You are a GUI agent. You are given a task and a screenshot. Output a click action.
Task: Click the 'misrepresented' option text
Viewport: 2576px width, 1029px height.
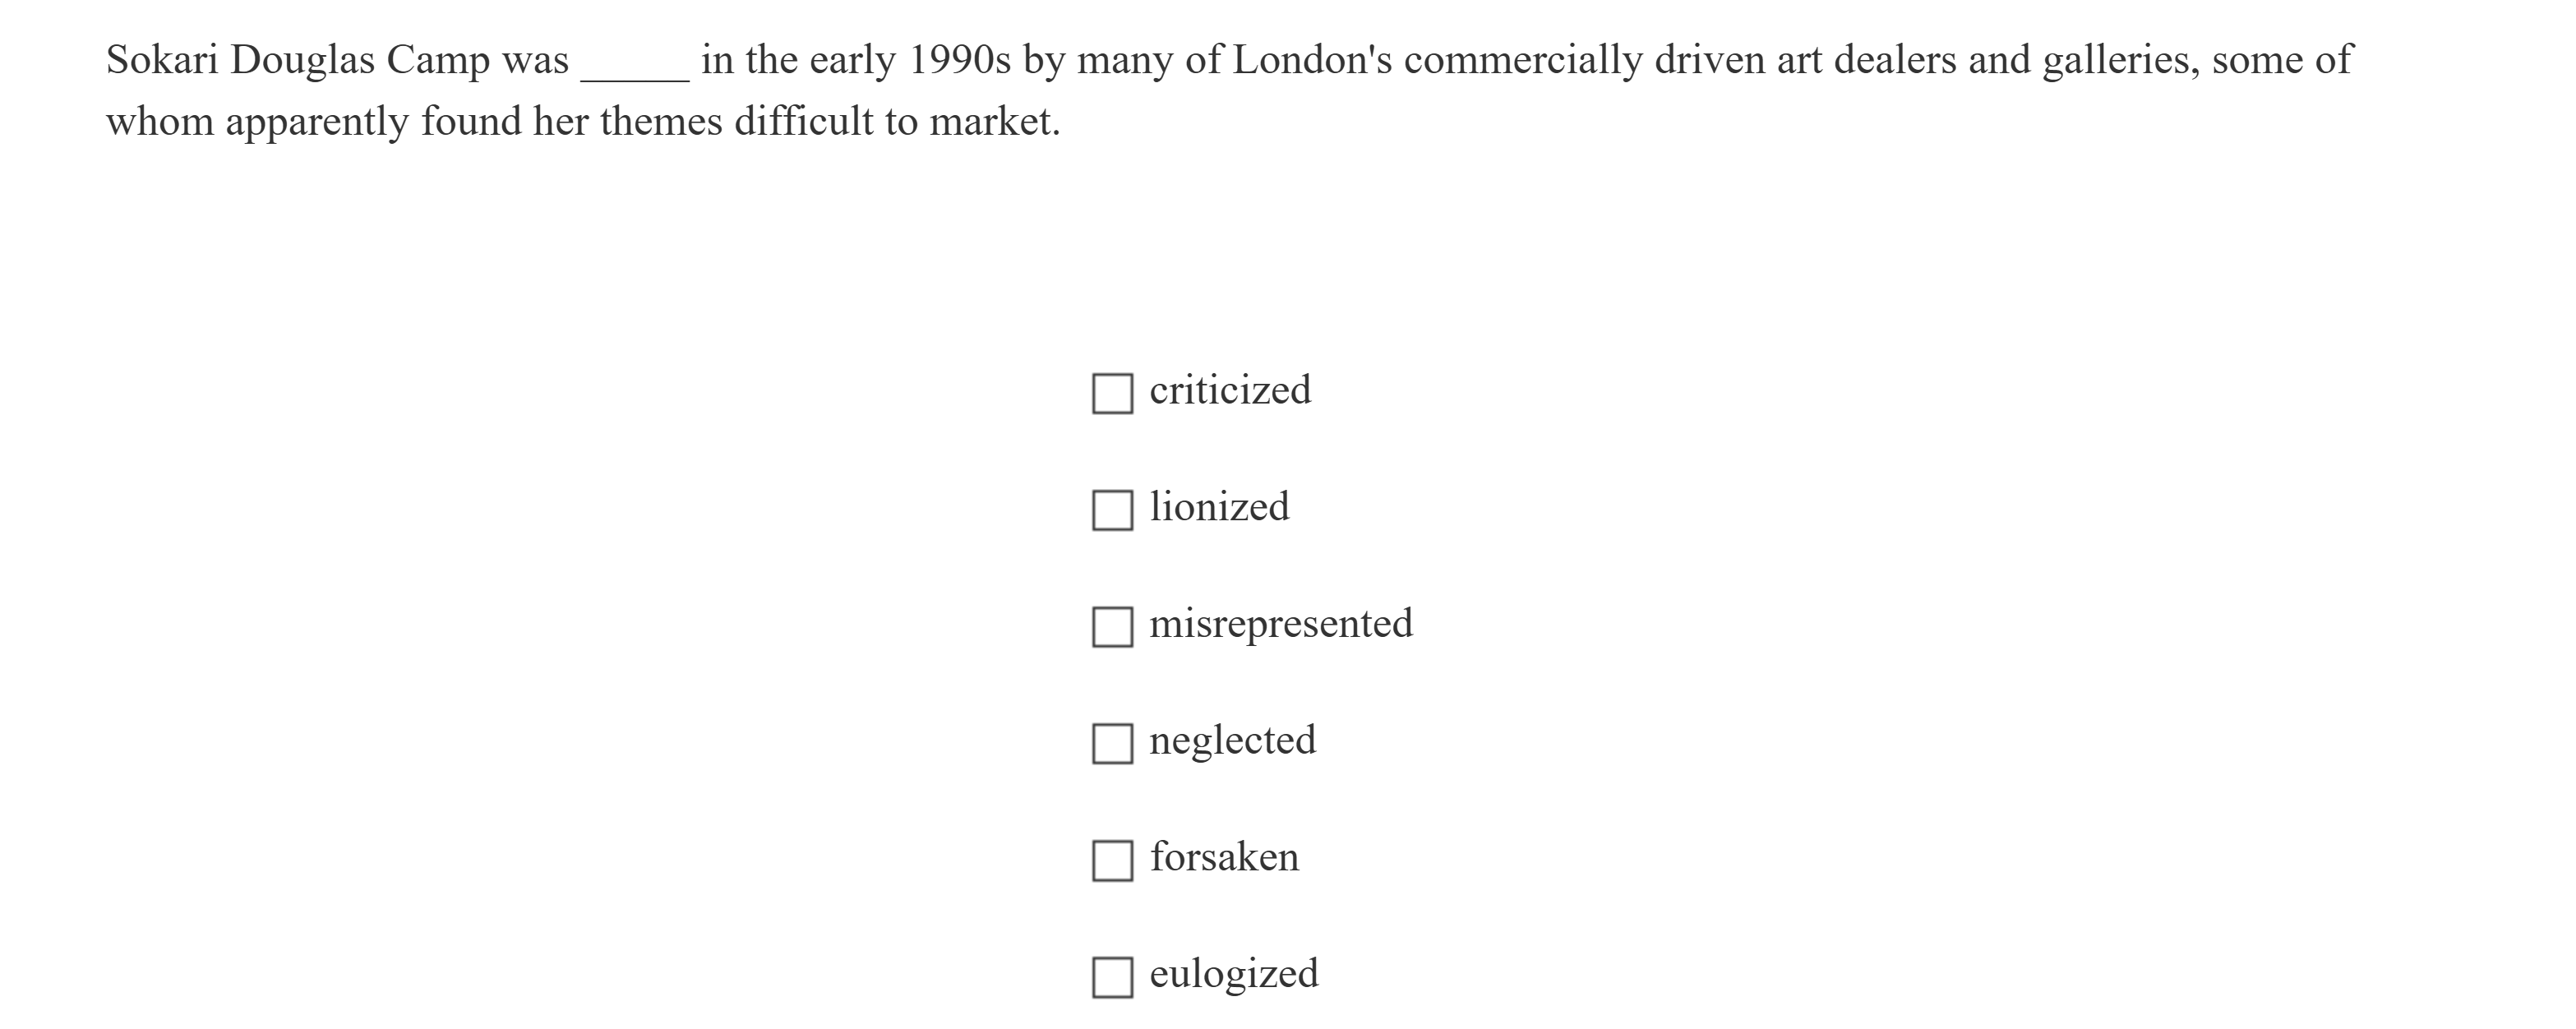[1280, 624]
